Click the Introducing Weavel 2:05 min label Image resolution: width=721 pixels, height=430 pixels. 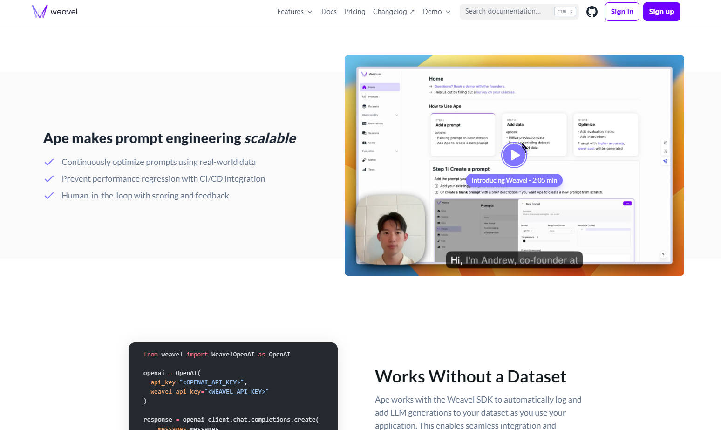point(514,180)
